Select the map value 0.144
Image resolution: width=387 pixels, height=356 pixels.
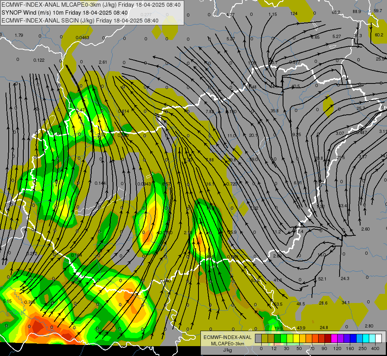100,183
